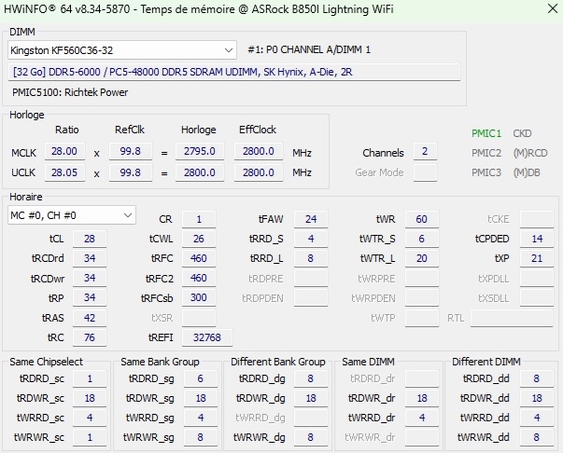
Task: Select the PMIC1 indicator label
Action: 486,133
